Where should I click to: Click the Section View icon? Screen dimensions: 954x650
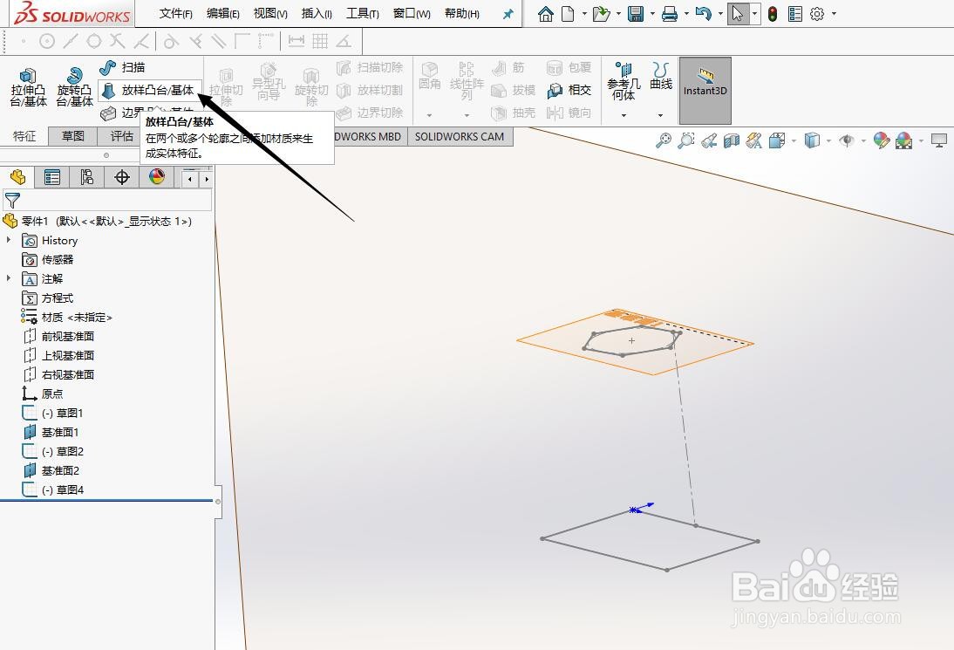click(x=732, y=140)
